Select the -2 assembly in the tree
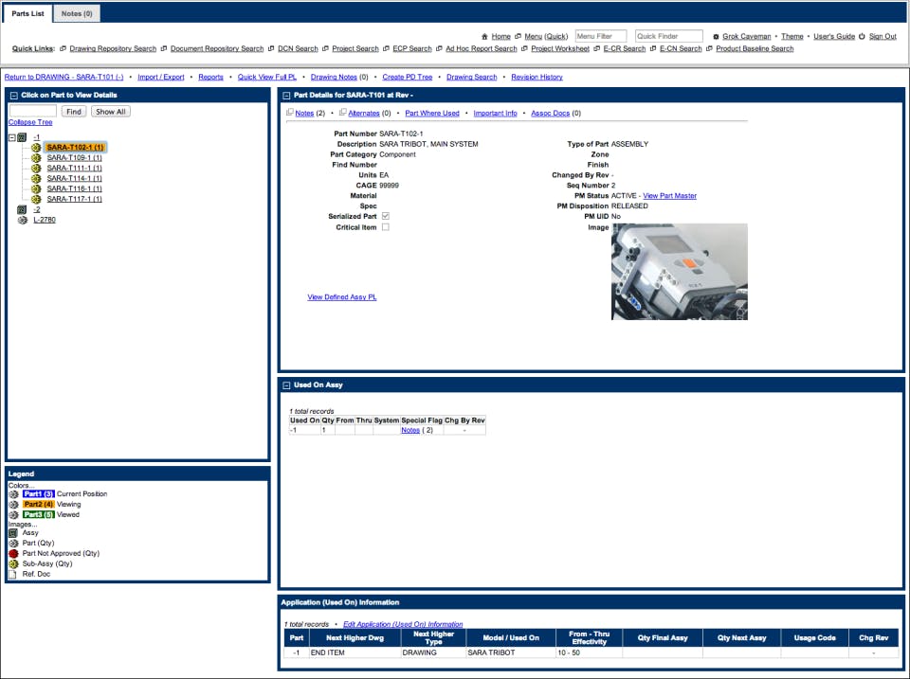The height and width of the screenshot is (679, 910). [37, 209]
